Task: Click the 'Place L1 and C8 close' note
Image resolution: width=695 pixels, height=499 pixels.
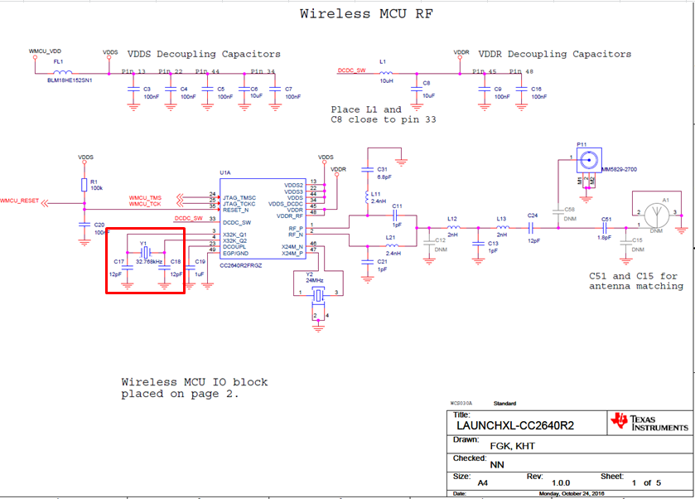Action: (x=384, y=114)
